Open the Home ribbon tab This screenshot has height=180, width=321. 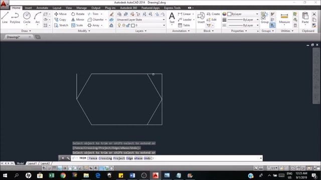pyautogui.click(x=16, y=8)
